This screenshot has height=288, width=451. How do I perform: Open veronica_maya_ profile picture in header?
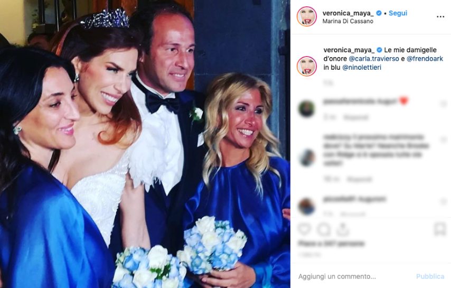tap(307, 16)
